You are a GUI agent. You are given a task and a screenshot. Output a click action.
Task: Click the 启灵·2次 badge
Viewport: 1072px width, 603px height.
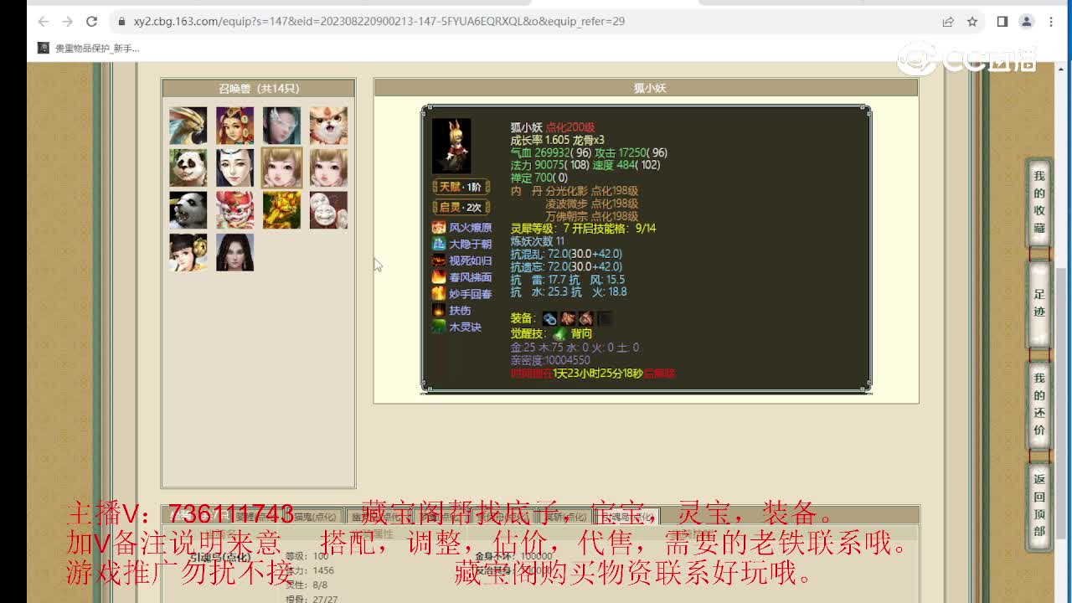pos(461,207)
